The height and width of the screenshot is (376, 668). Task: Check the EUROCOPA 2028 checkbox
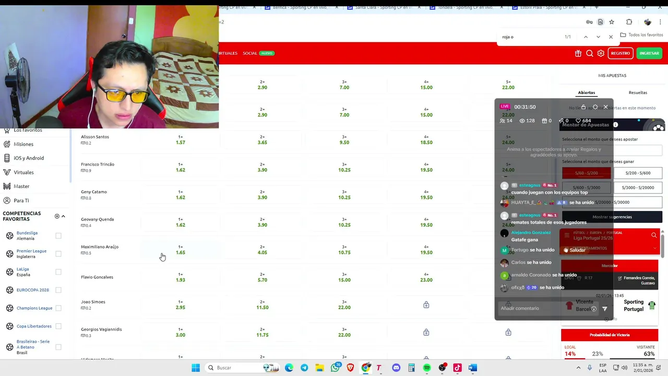coord(58,290)
